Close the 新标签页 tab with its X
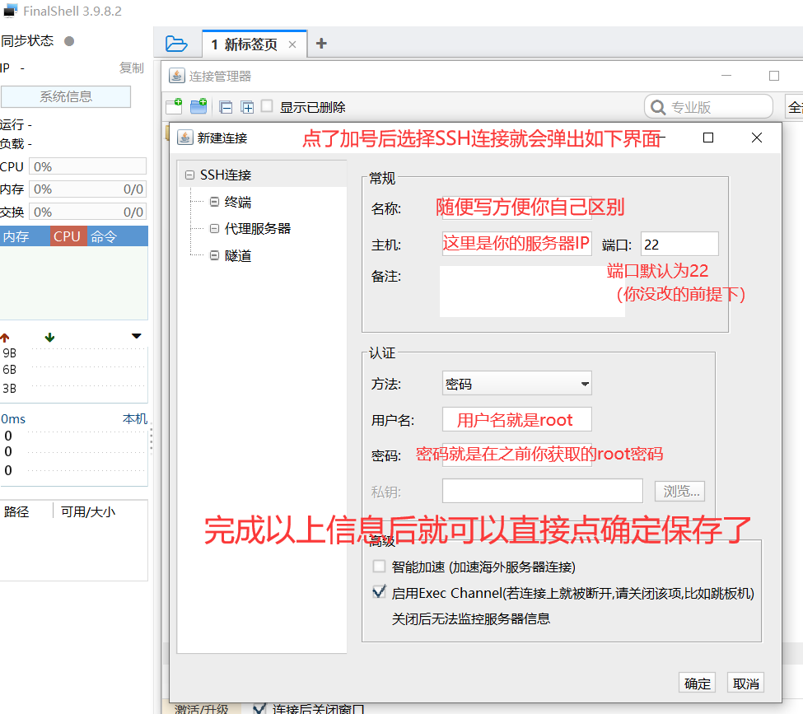This screenshot has height=714, width=803. point(292,45)
